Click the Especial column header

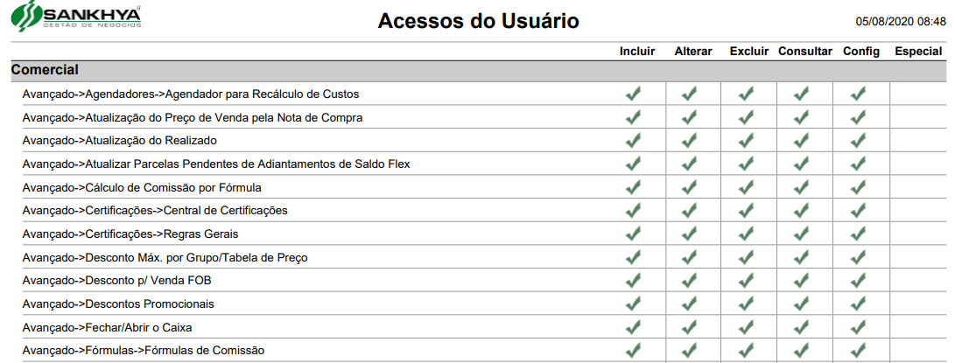coord(918,52)
